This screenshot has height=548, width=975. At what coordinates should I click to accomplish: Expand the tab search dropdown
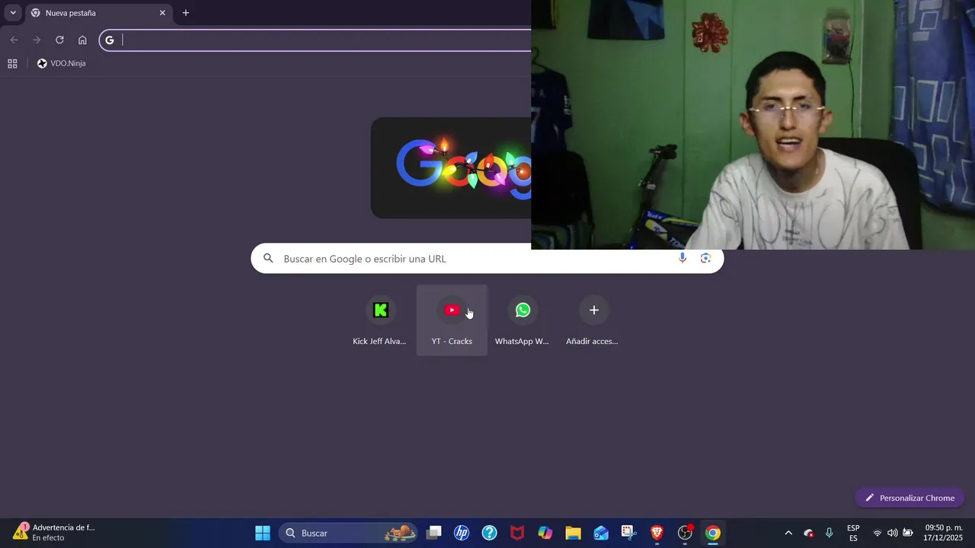pyautogui.click(x=13, y=13)
